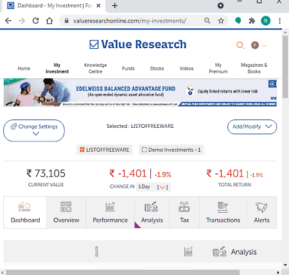The width and height of the screenshot is (289, 275).
Task: Click the Chrome tab search dropdown icon
Action: tap(220, 6)
